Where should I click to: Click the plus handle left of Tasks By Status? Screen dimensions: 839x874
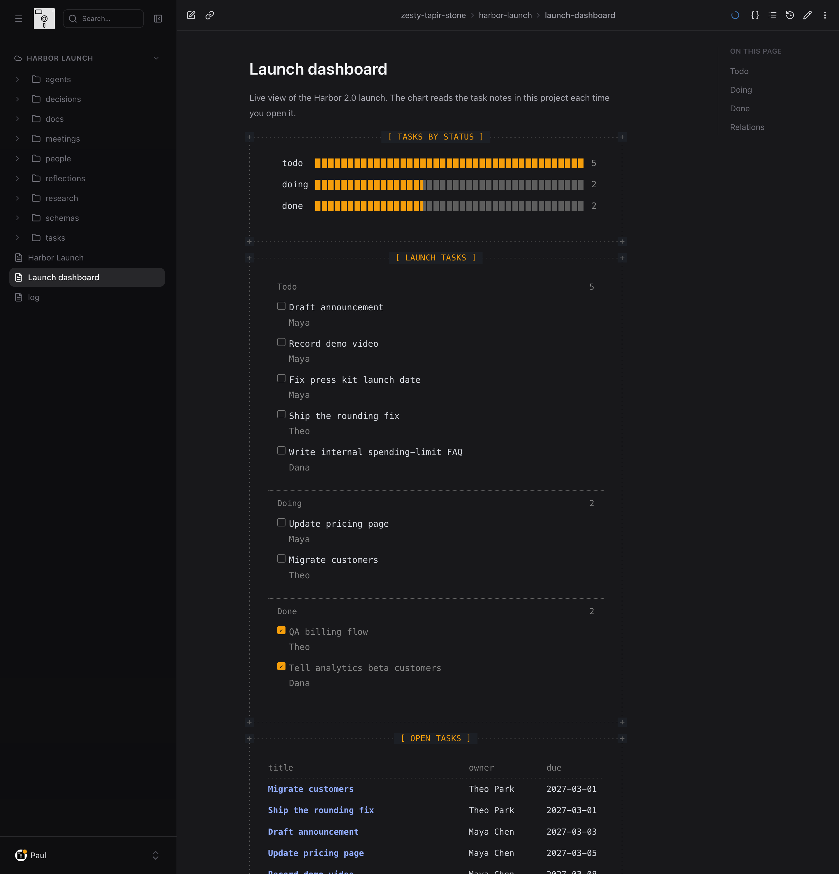250,137
